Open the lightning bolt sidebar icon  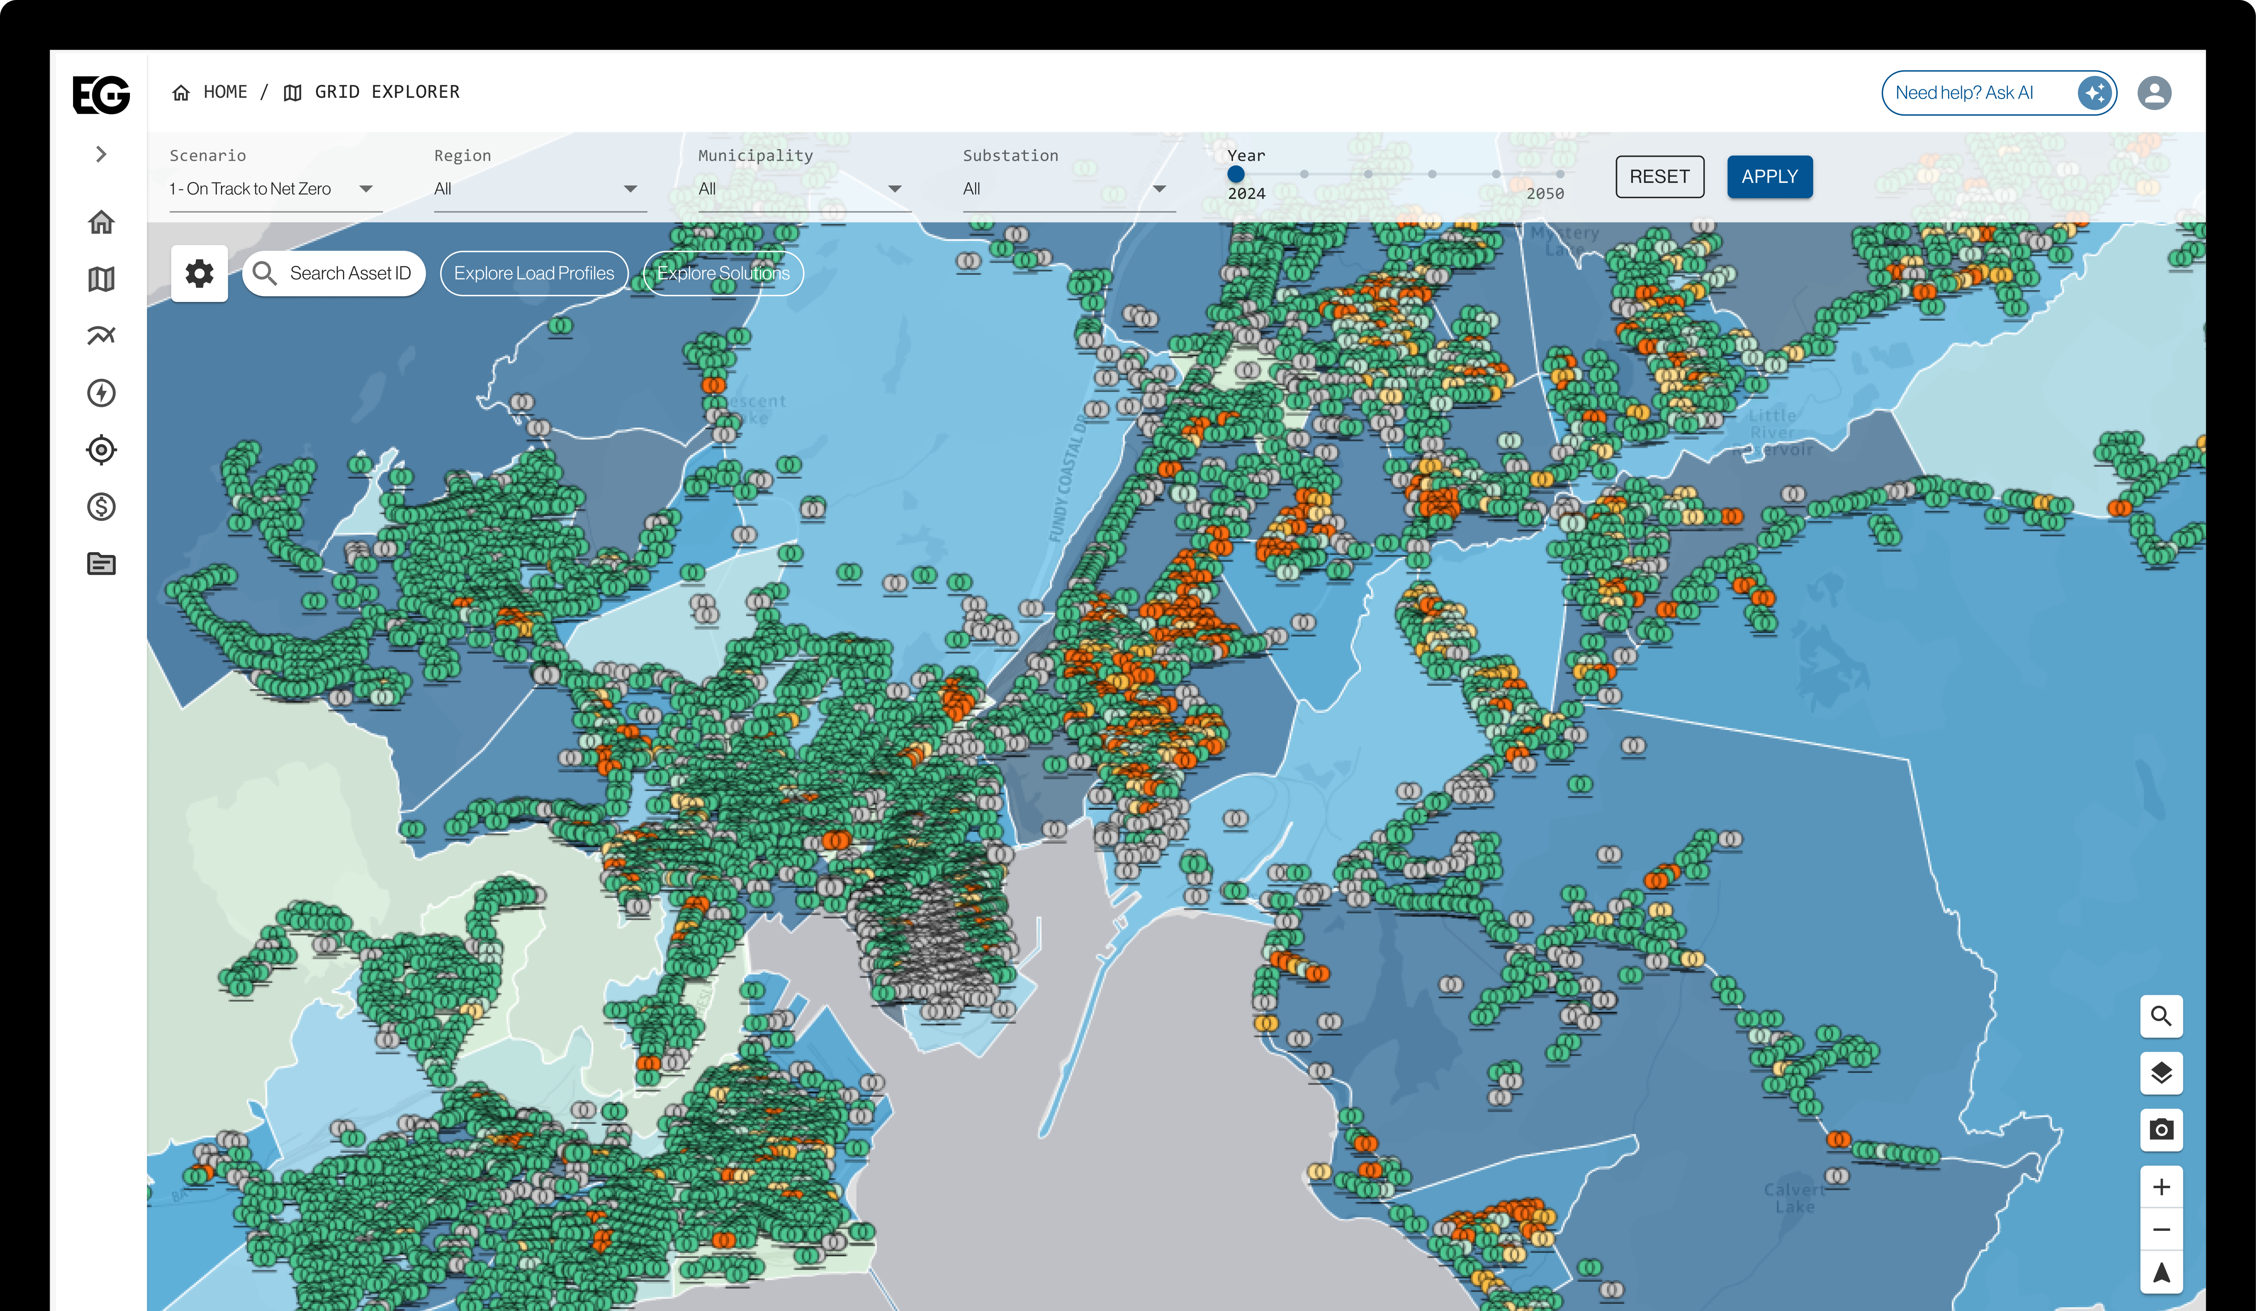(101, 393)
